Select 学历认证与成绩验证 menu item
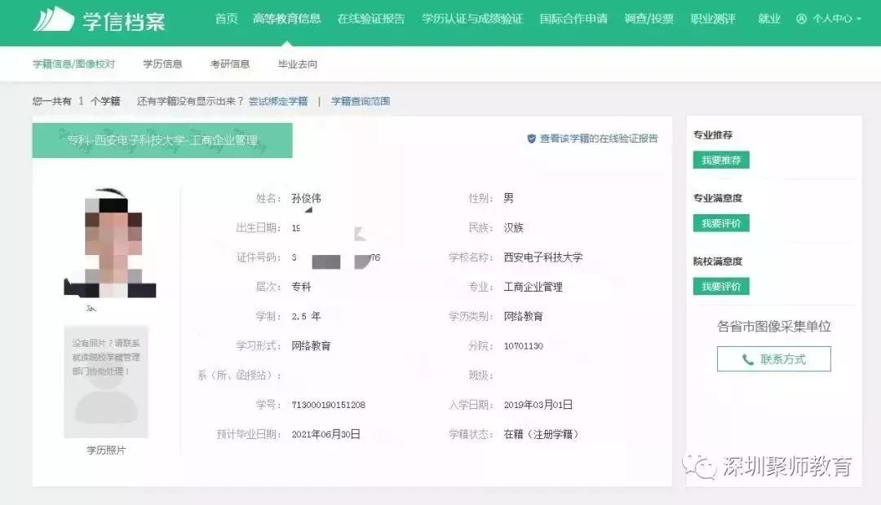 pos(472,19)
